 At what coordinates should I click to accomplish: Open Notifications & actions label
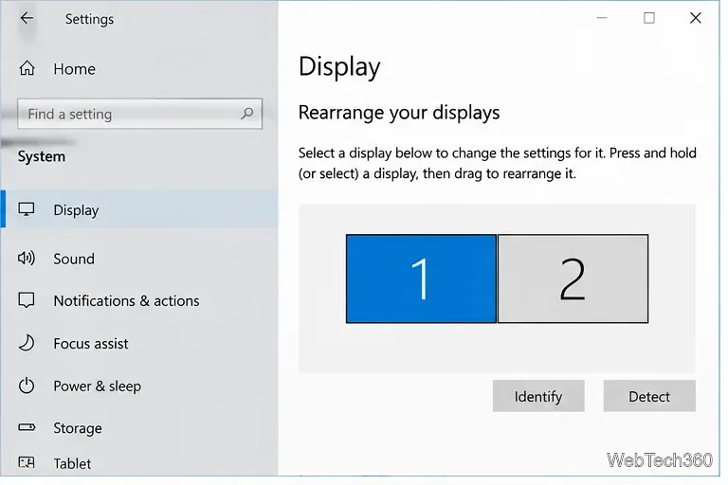(x=126, y=300)
